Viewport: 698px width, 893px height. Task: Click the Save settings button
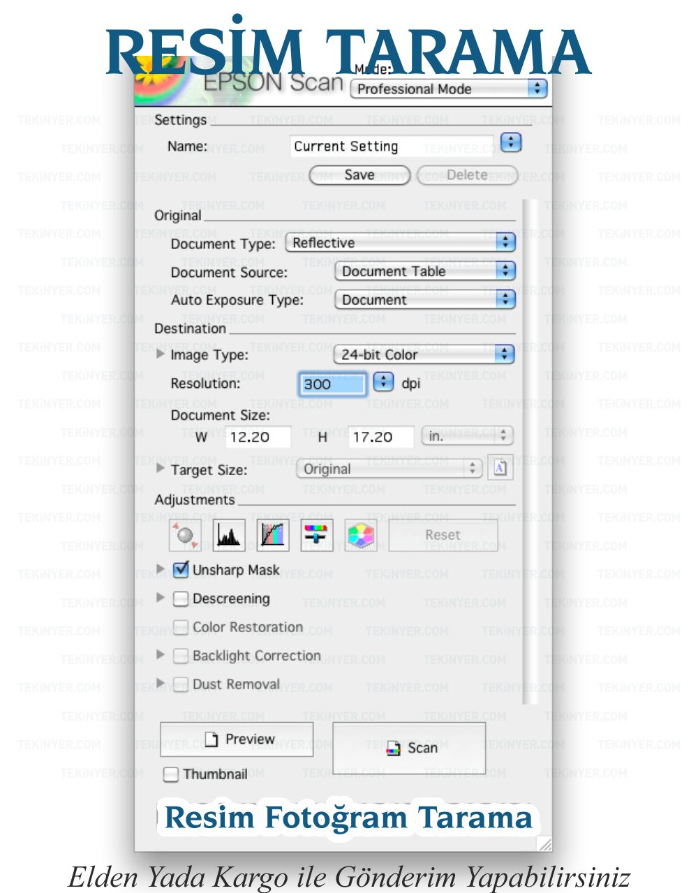tap(359, 175)
